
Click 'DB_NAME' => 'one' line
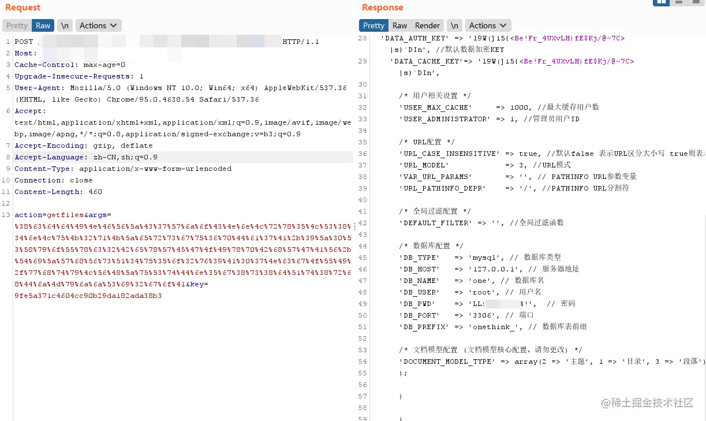pos(472,281)
